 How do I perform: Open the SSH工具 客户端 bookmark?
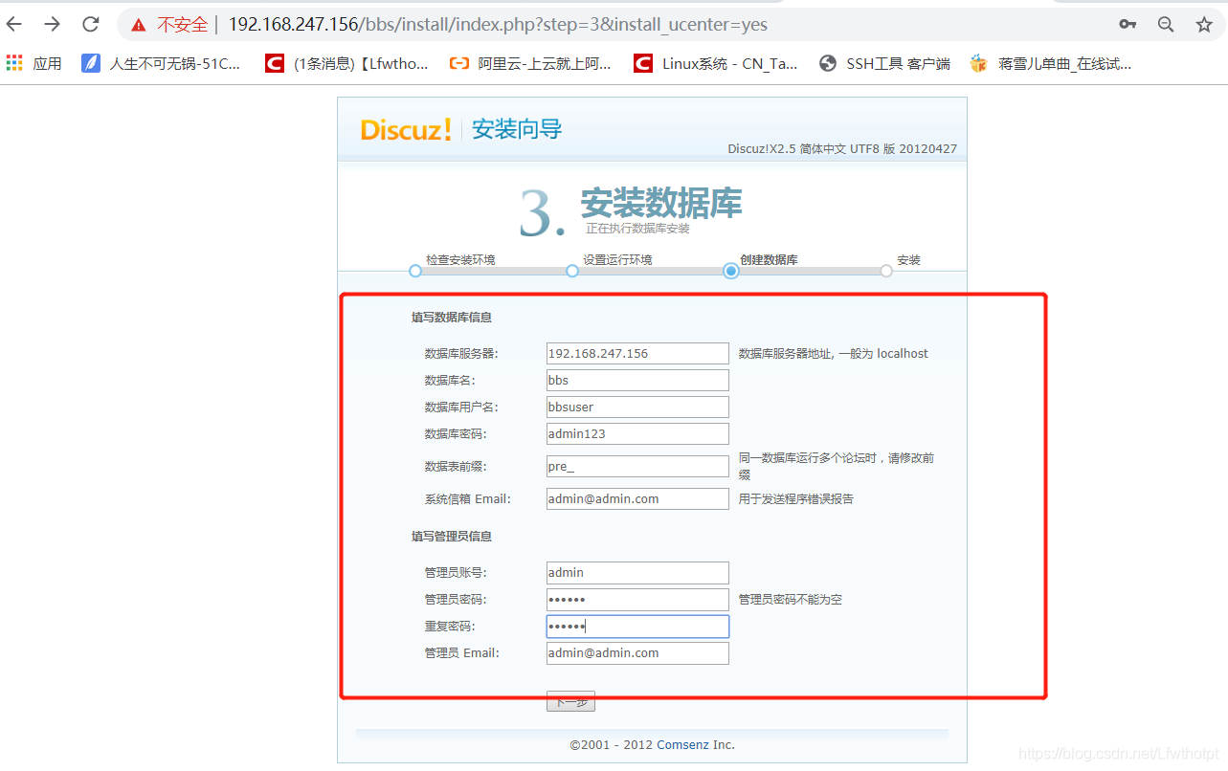tap(884, 63)
